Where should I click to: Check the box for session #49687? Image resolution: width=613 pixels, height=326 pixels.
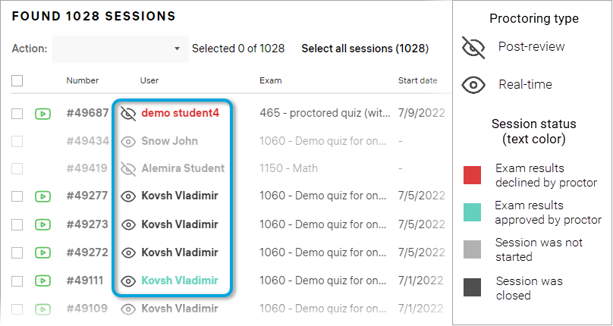pos(17,113)
